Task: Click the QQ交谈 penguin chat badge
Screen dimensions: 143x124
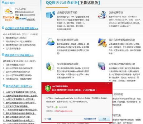Action: [21, 18]
